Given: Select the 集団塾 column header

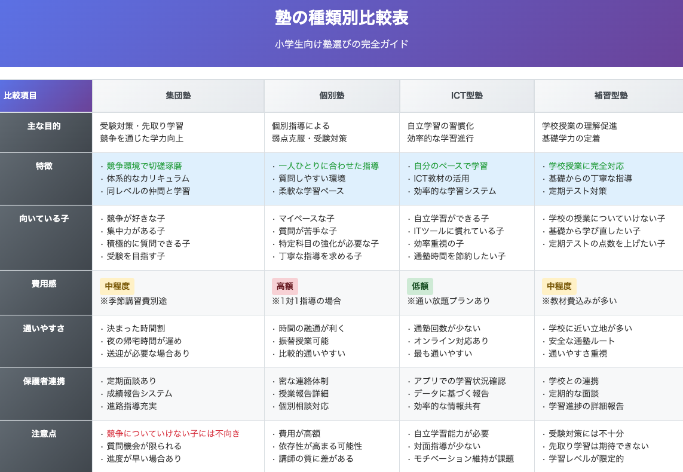Looking at the screenshot, I should click(x=177, y=96).
